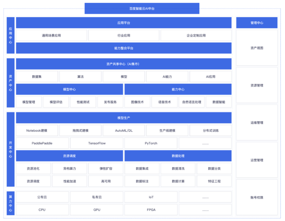Select the 资产视图 panel
The width and height of the screenshot is (285, 221).
pyautogui.click(x=257, y=48)
